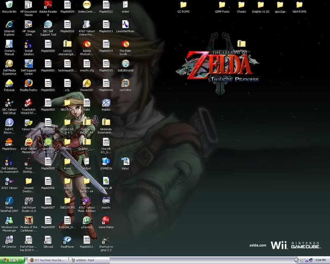Switch to untitled - Paint taskbar button
330x264 pixels.
(x=90, y=260)
